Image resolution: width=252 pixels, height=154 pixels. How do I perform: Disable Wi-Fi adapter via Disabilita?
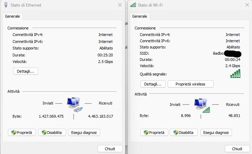coord(184,133)
